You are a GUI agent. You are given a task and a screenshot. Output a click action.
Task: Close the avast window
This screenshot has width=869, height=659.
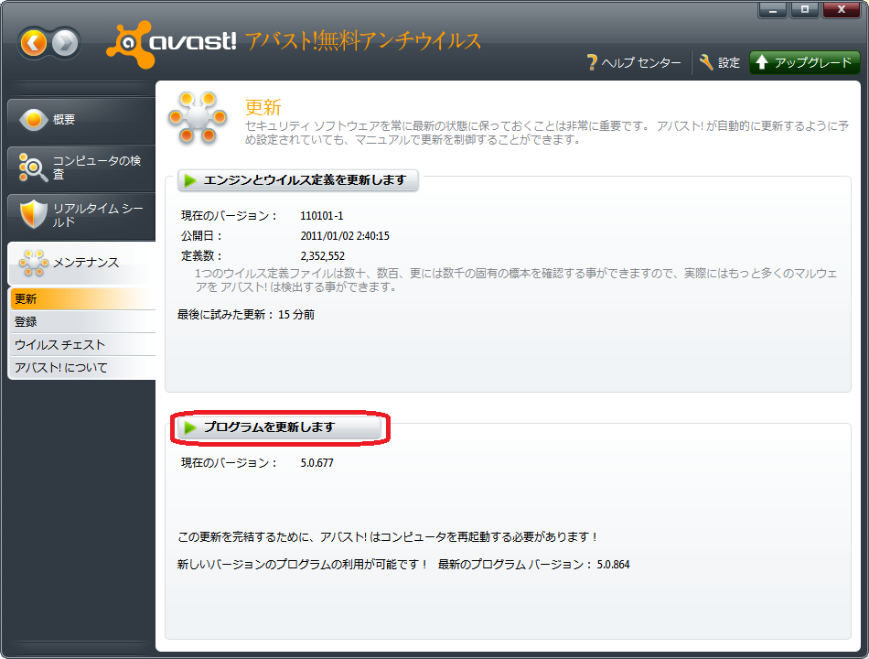click(x=842, y=9)
